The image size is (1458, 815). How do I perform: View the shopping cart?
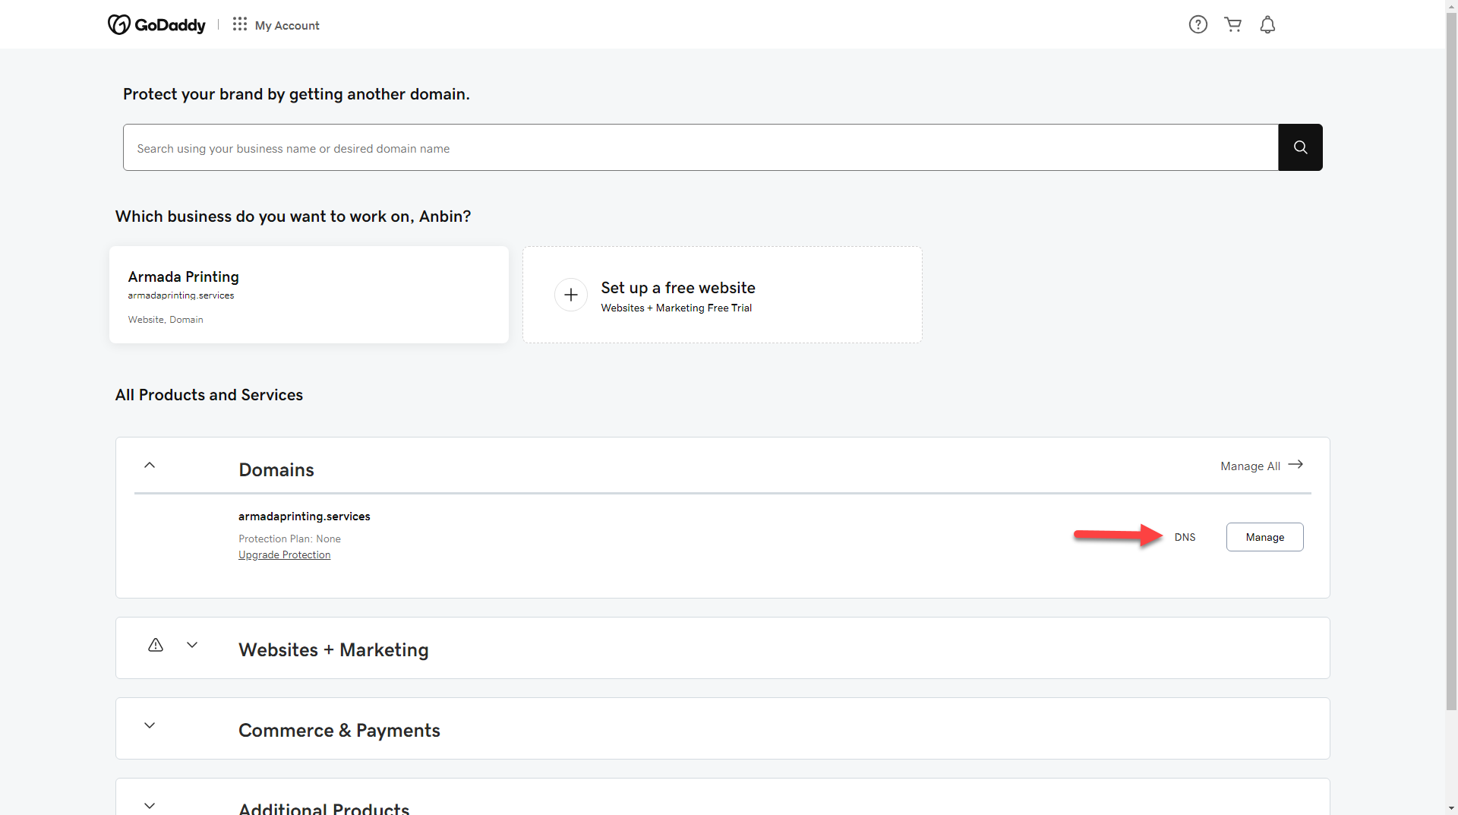pyautogui.click(x=1233, y=24)
